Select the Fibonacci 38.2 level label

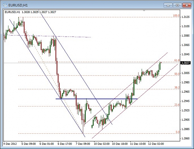tap(177, 87)
